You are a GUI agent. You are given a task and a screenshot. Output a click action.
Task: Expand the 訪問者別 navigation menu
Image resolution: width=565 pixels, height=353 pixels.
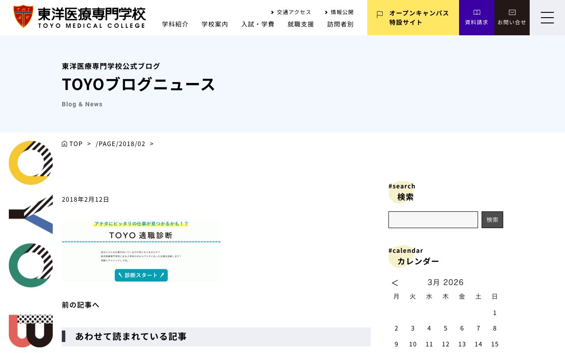pyautogui.click(x=340, y=24)
